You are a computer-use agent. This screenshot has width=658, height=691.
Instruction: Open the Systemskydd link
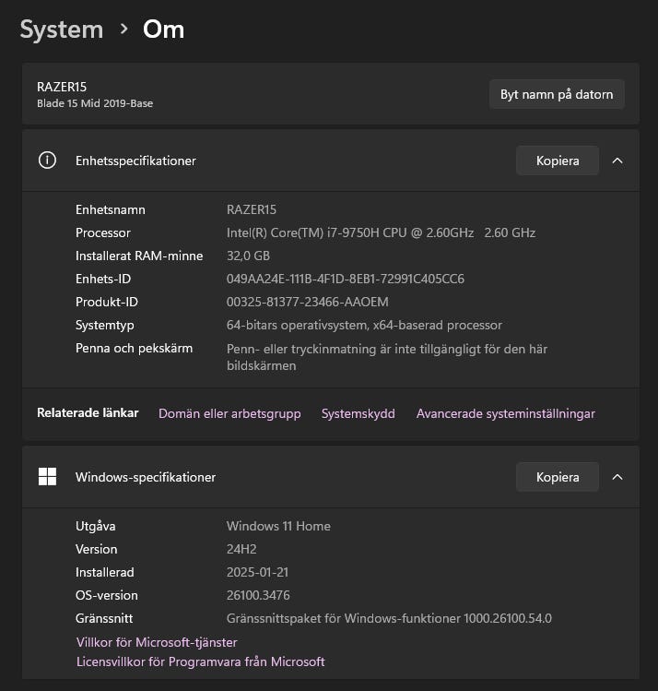(358, 413)
